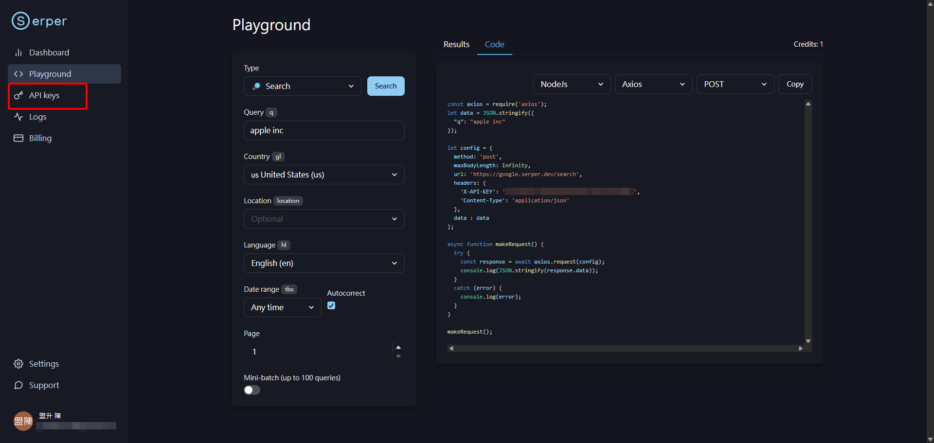Change Country from United States

323,175
